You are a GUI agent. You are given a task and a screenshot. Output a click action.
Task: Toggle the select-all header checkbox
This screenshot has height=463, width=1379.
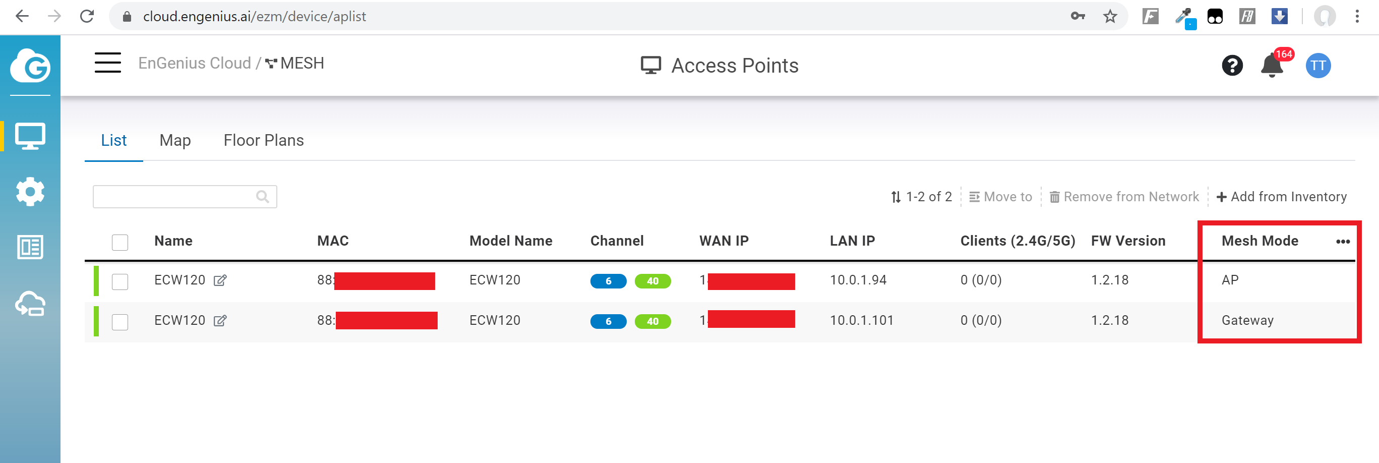pyautogui.click(x=120, y=243)
